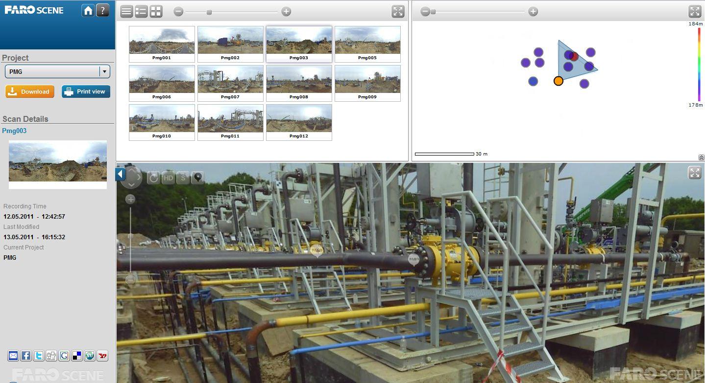Click the thumbnail size slider handle
Screen dimensions: 705x383
209,12
